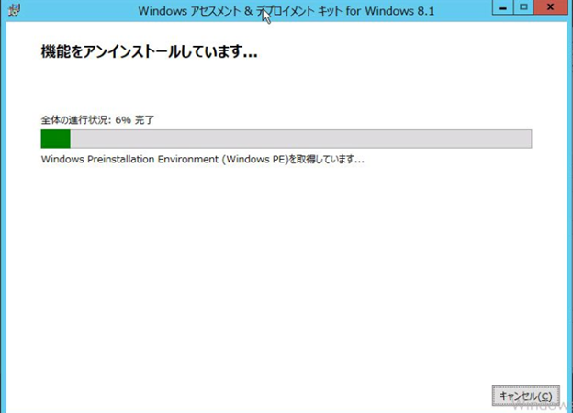This screenshot has height=413, width=573.
Task: Maximize the Windows ADK window
Action: coord(523,7)
